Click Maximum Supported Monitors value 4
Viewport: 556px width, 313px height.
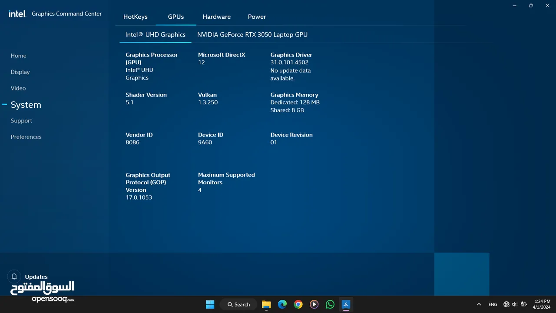[x=200, y=190]
